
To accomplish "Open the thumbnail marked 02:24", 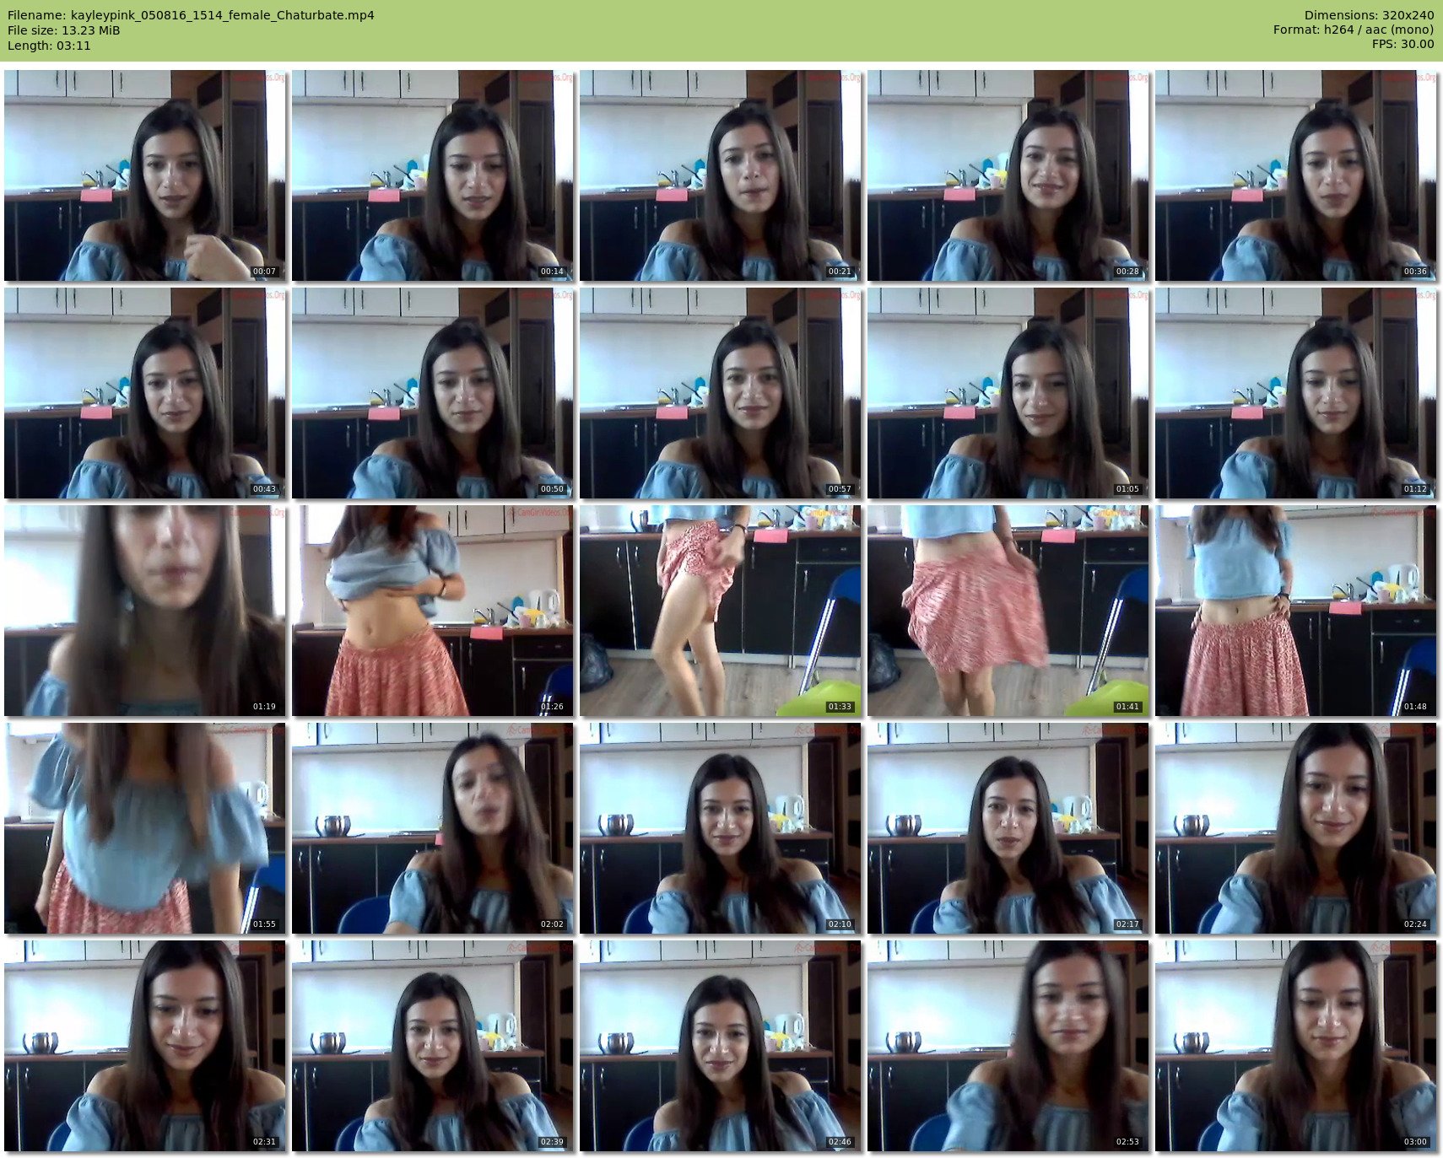I will (1296, 828).
